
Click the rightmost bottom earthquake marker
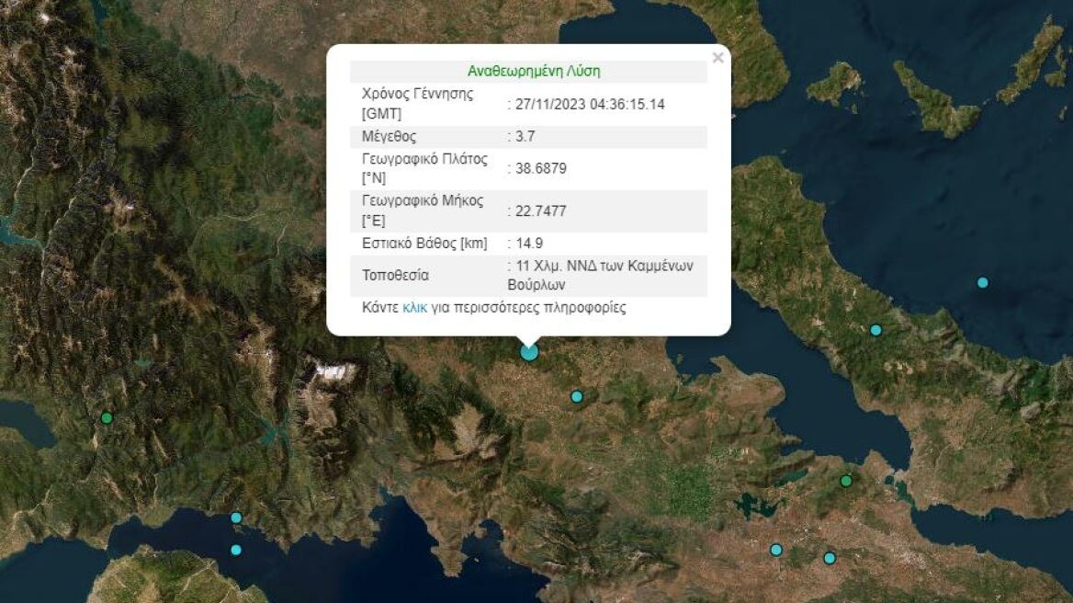tap(830, 558)
